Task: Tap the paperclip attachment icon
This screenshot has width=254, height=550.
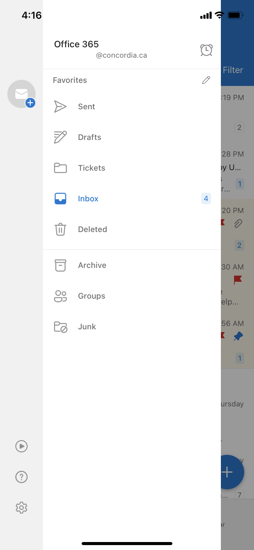Action: tap(238, 223)
